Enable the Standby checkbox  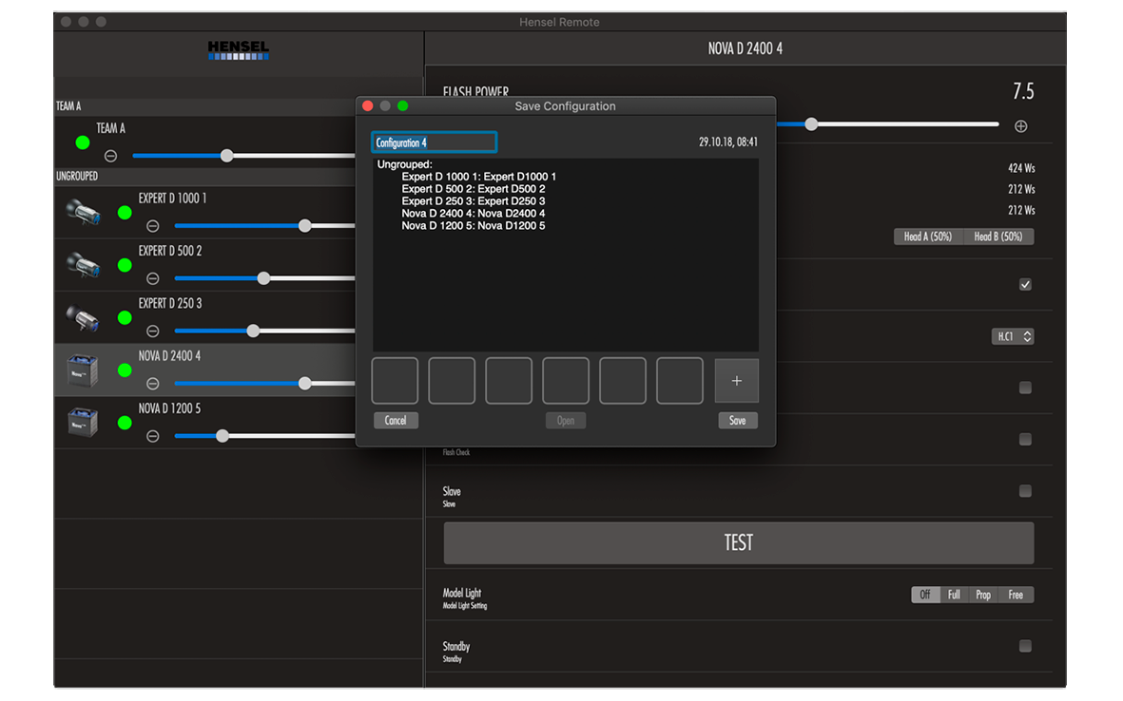[1024, 646]
